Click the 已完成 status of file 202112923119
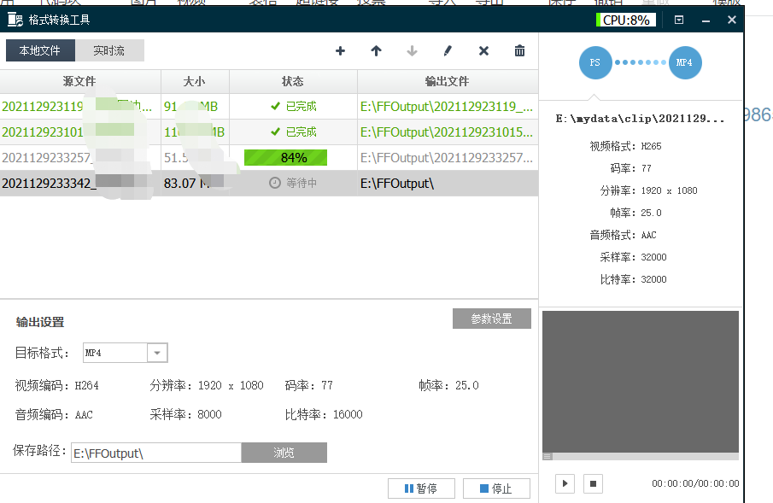773x503 pixels. coord(294,107)
